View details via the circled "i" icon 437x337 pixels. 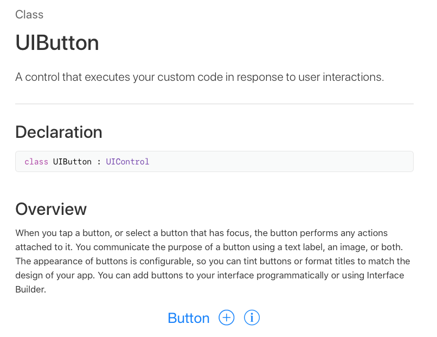tap(252, 318)
